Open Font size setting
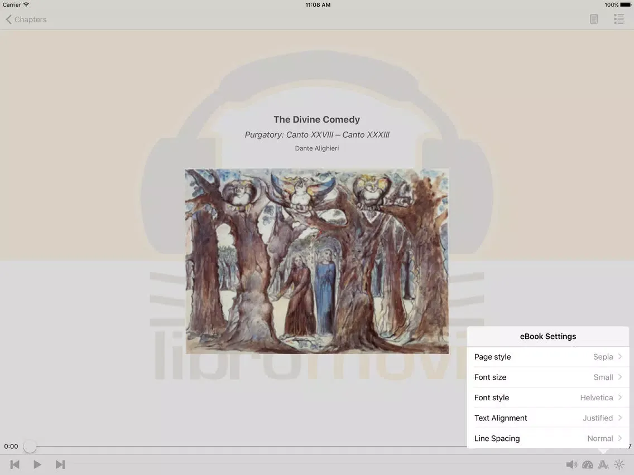Viewport: 634px width, 475px height. (x=548, y=377)
